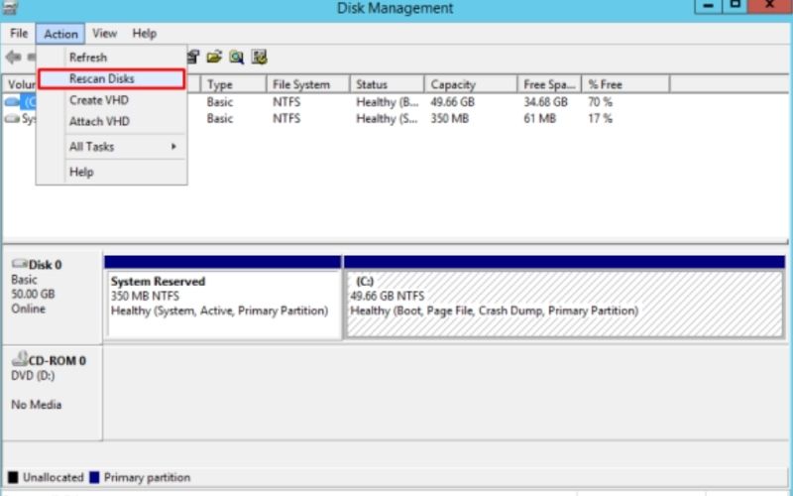Close the open Action menu
The height and width of the screenshot is (496, 793).
60,34
